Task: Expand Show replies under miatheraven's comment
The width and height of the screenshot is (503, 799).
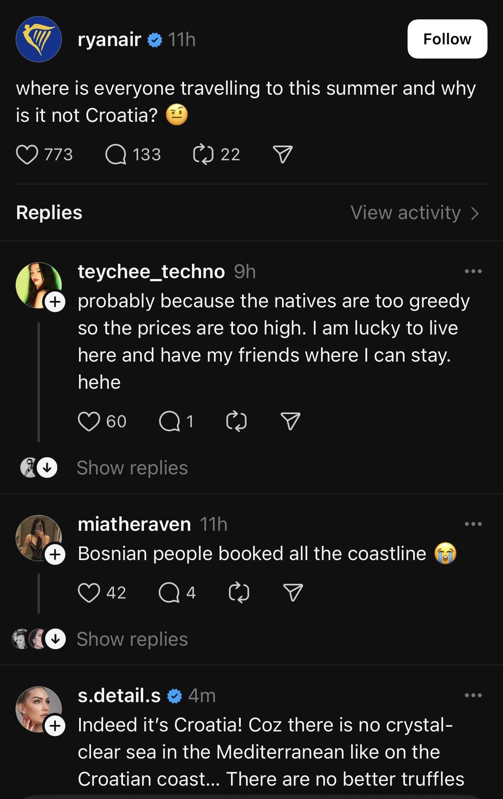Action: [132, 639]
